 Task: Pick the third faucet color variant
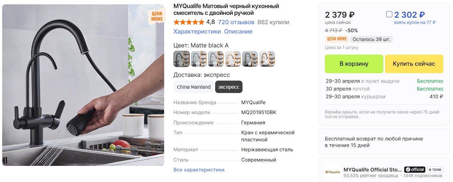pyautogui.click(x=216, y=59)
